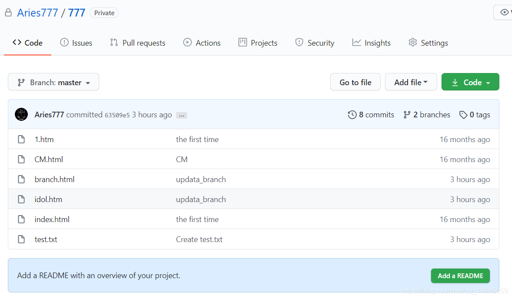Open 'the first time' commit message for 1.htm

[x=197, y=140]
